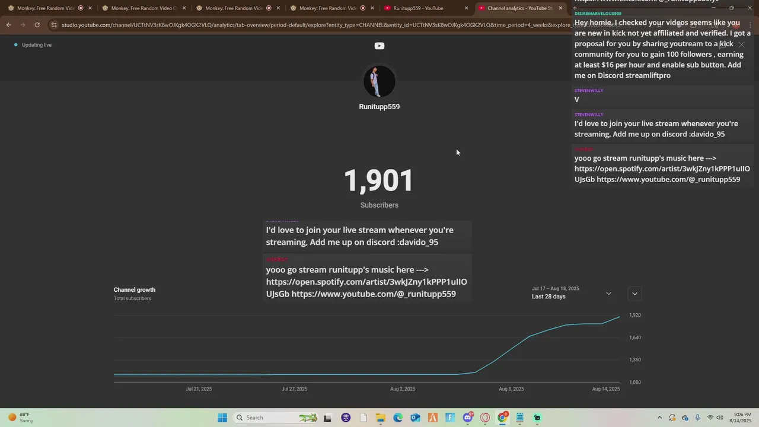Click the 1,920 y-axis value
The width and height of the screenshot is (759, 427).
[635, 315]
